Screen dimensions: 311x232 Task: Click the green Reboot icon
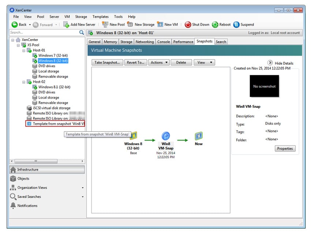click(x=215, y=24)
